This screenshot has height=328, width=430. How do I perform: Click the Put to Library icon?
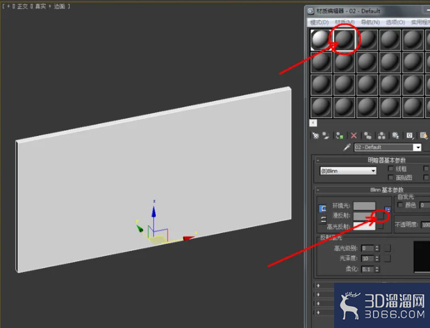click(x=395, y=135)
